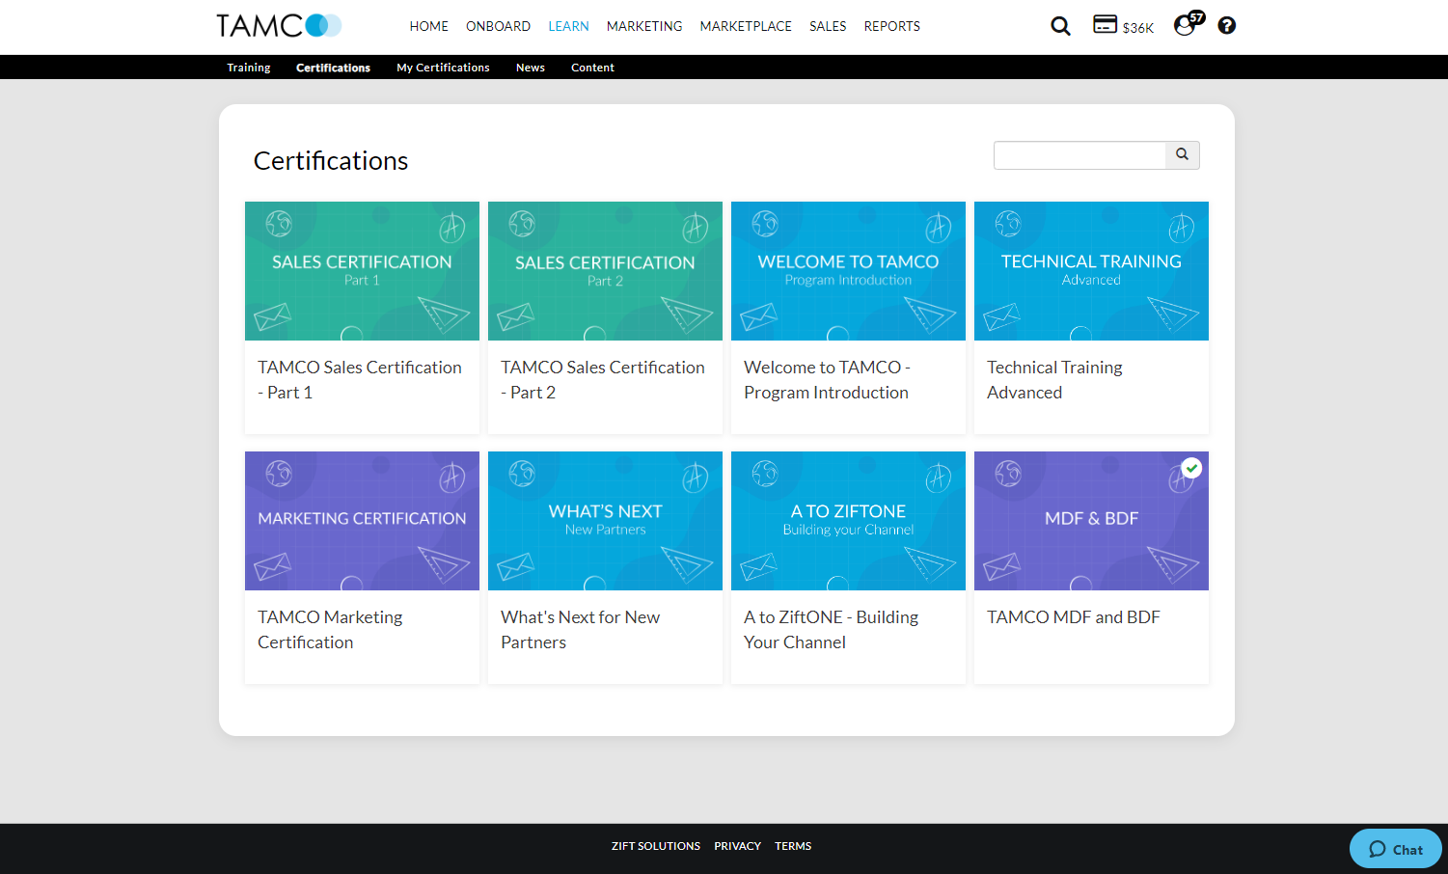Open the MARKETING menu
Viewport: 1448px width, 874px height.
click(x=644, y=26)
